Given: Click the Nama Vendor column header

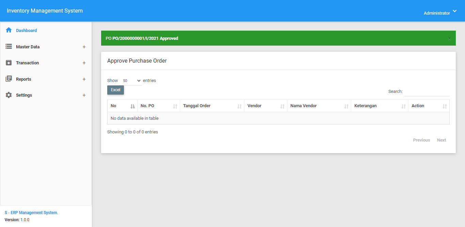Looking at the screenshot, I should (319, 106).
